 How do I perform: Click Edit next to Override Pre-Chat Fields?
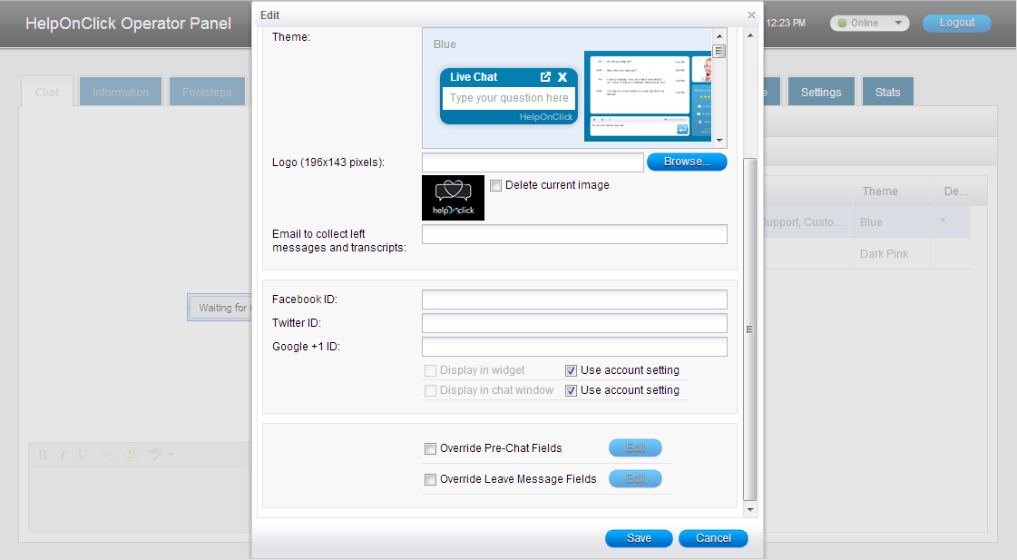(x=635, y=447)
